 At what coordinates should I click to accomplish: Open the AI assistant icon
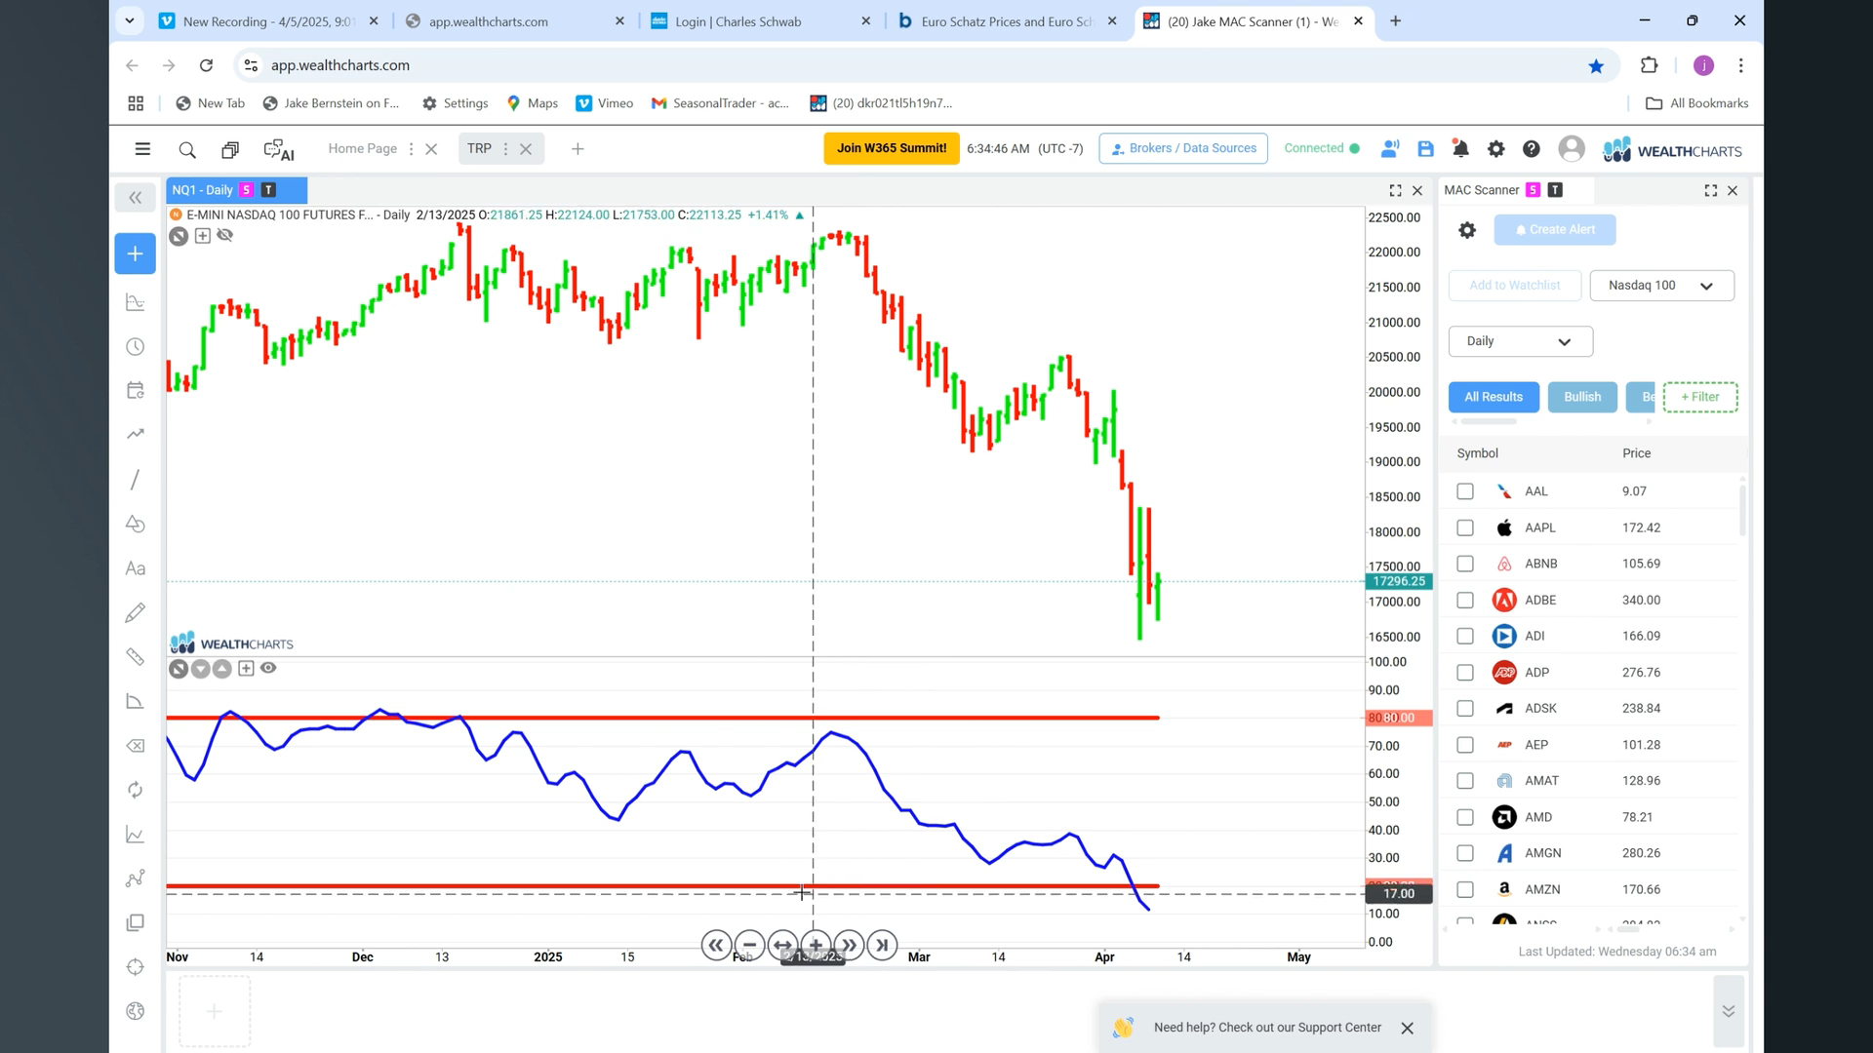tap(279, 149)
